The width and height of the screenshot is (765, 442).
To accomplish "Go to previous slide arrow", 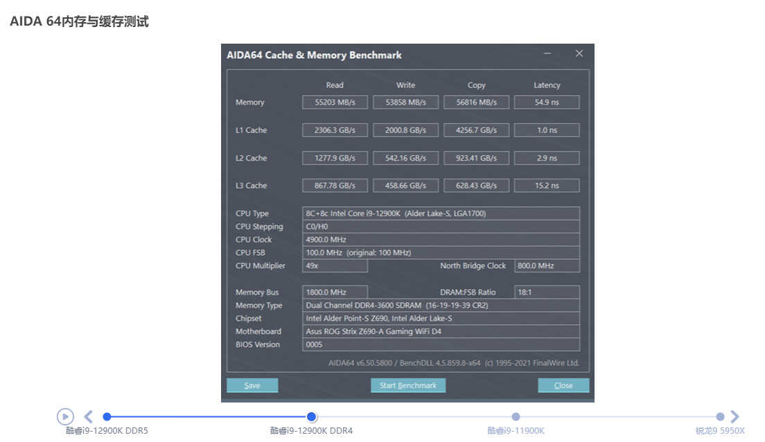I will point(88,416).
